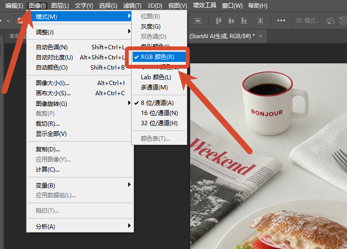Viewport: 347px width, 249px height.
Task: Expand the 模式(M) submenu
Action: click(80, 16)
